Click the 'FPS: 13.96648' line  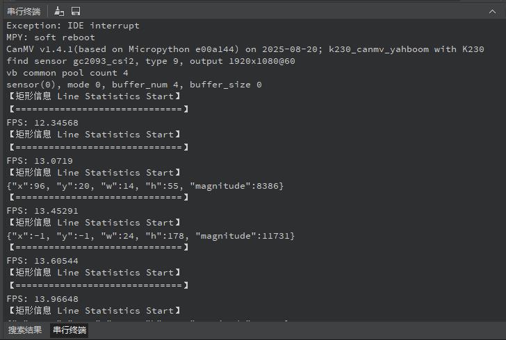click(x=42, y=299)
